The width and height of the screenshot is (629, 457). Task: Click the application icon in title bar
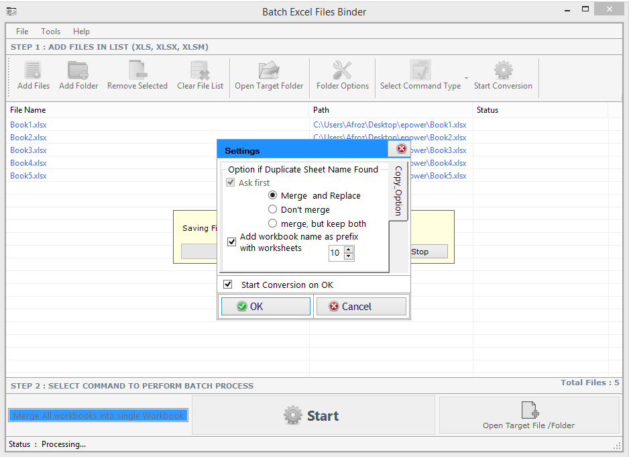click(x=11, y=11)
